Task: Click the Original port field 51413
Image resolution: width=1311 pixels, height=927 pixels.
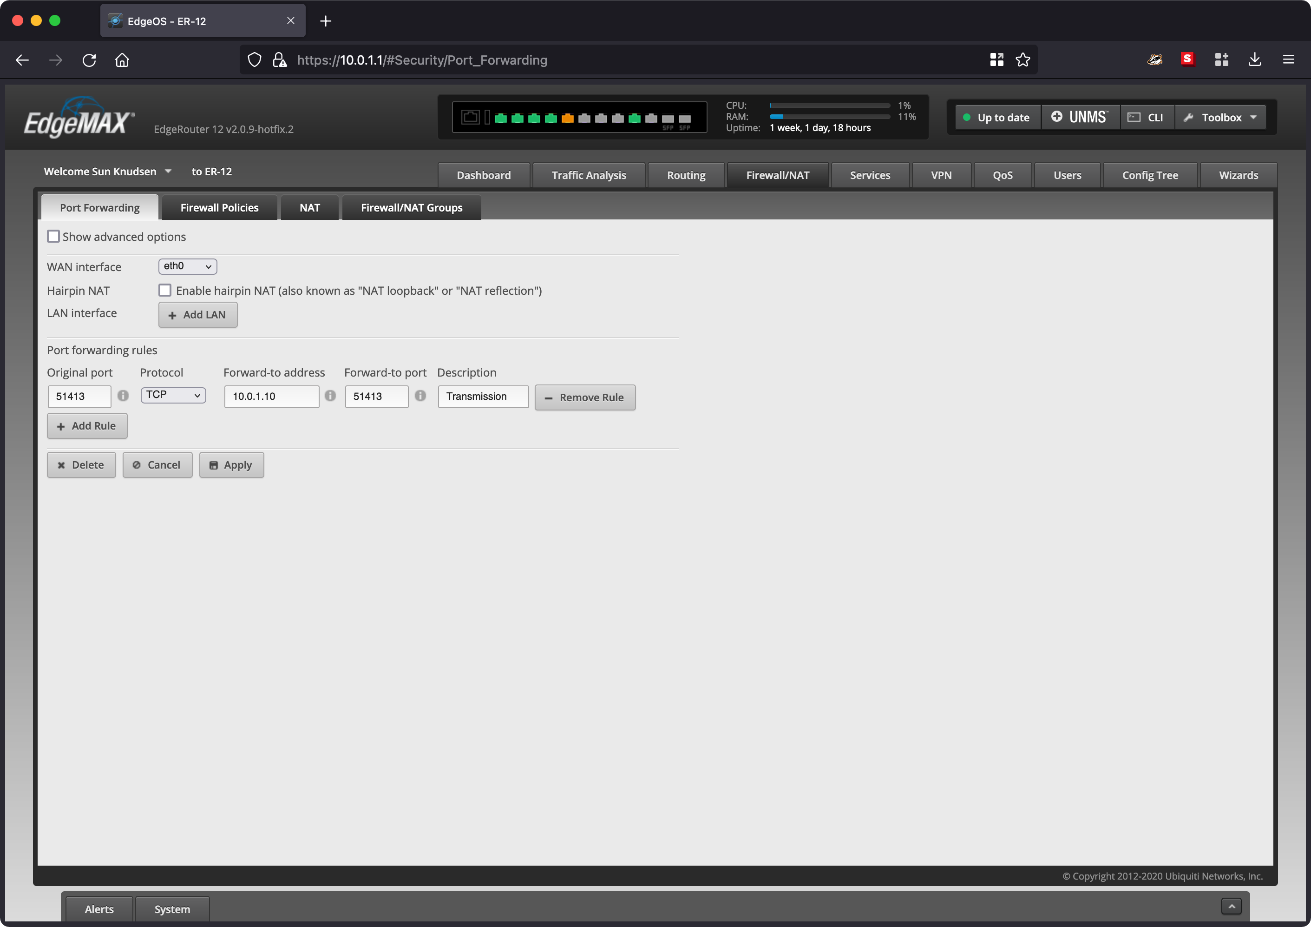Action: tap(79, 396)
